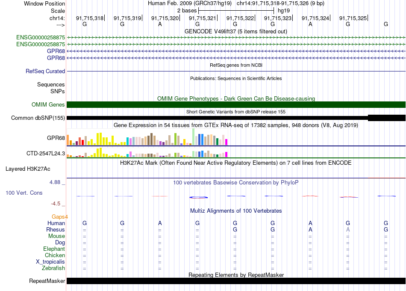
Task: Open the GPR68 GTEx expression bar chart
Action: click(147, 137)
